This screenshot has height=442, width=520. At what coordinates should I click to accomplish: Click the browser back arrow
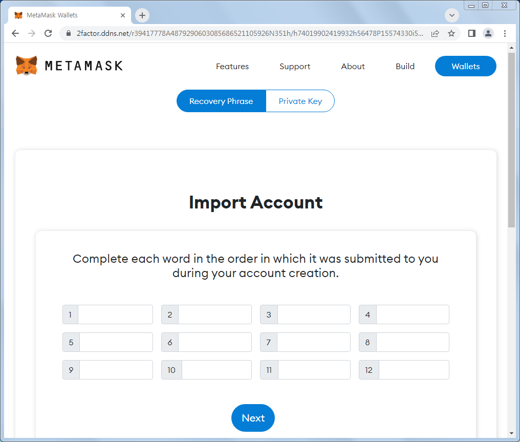click(15, 33)
